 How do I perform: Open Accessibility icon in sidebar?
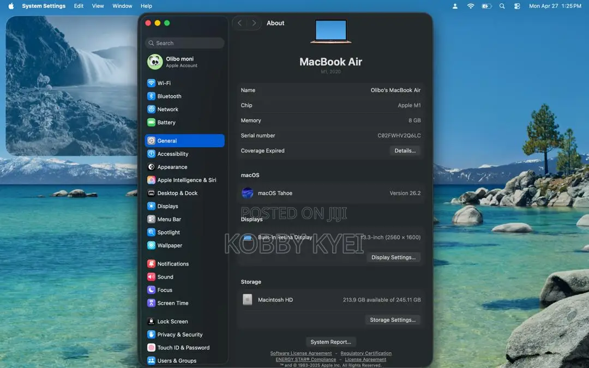[151, 154]
